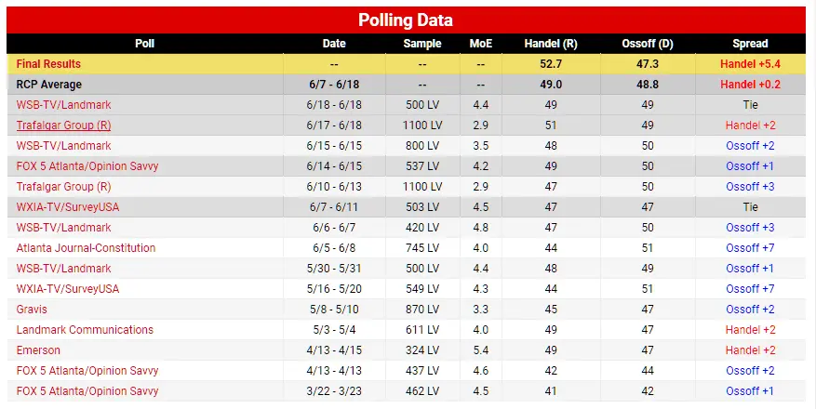
Task: Open WXIA-TV/SurveyUSA poll dated 6/7 - 6/11
Action: pyautogui.click(x=68, y=207)
